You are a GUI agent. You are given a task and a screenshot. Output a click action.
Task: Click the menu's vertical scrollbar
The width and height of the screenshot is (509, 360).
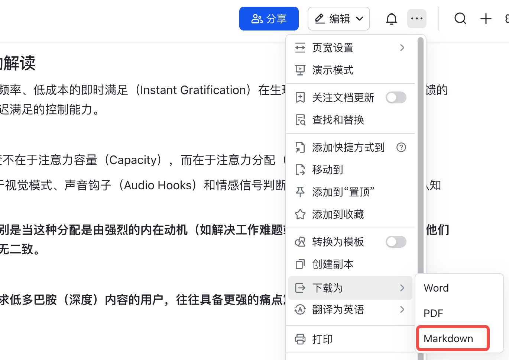[x=421, y=156]
